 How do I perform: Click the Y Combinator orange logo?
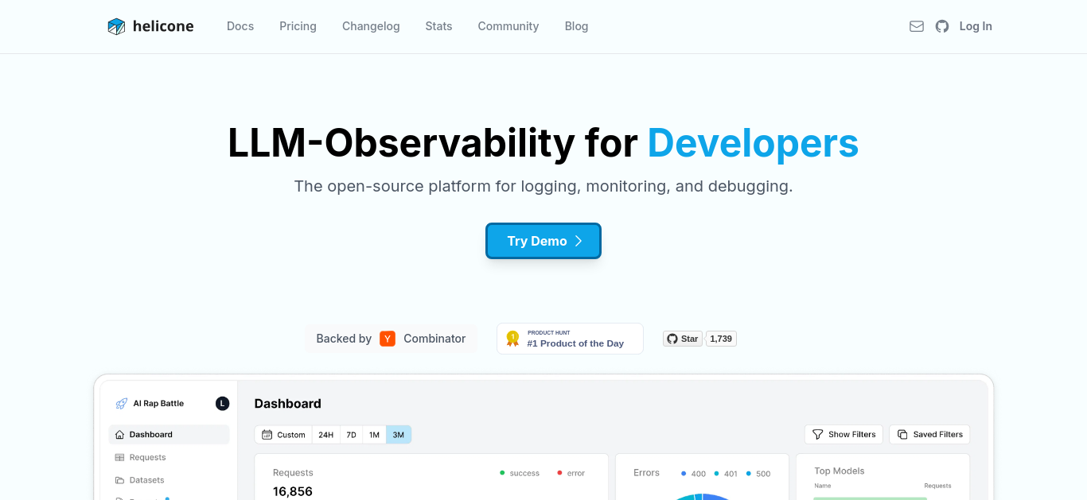(x=388, y=339)
